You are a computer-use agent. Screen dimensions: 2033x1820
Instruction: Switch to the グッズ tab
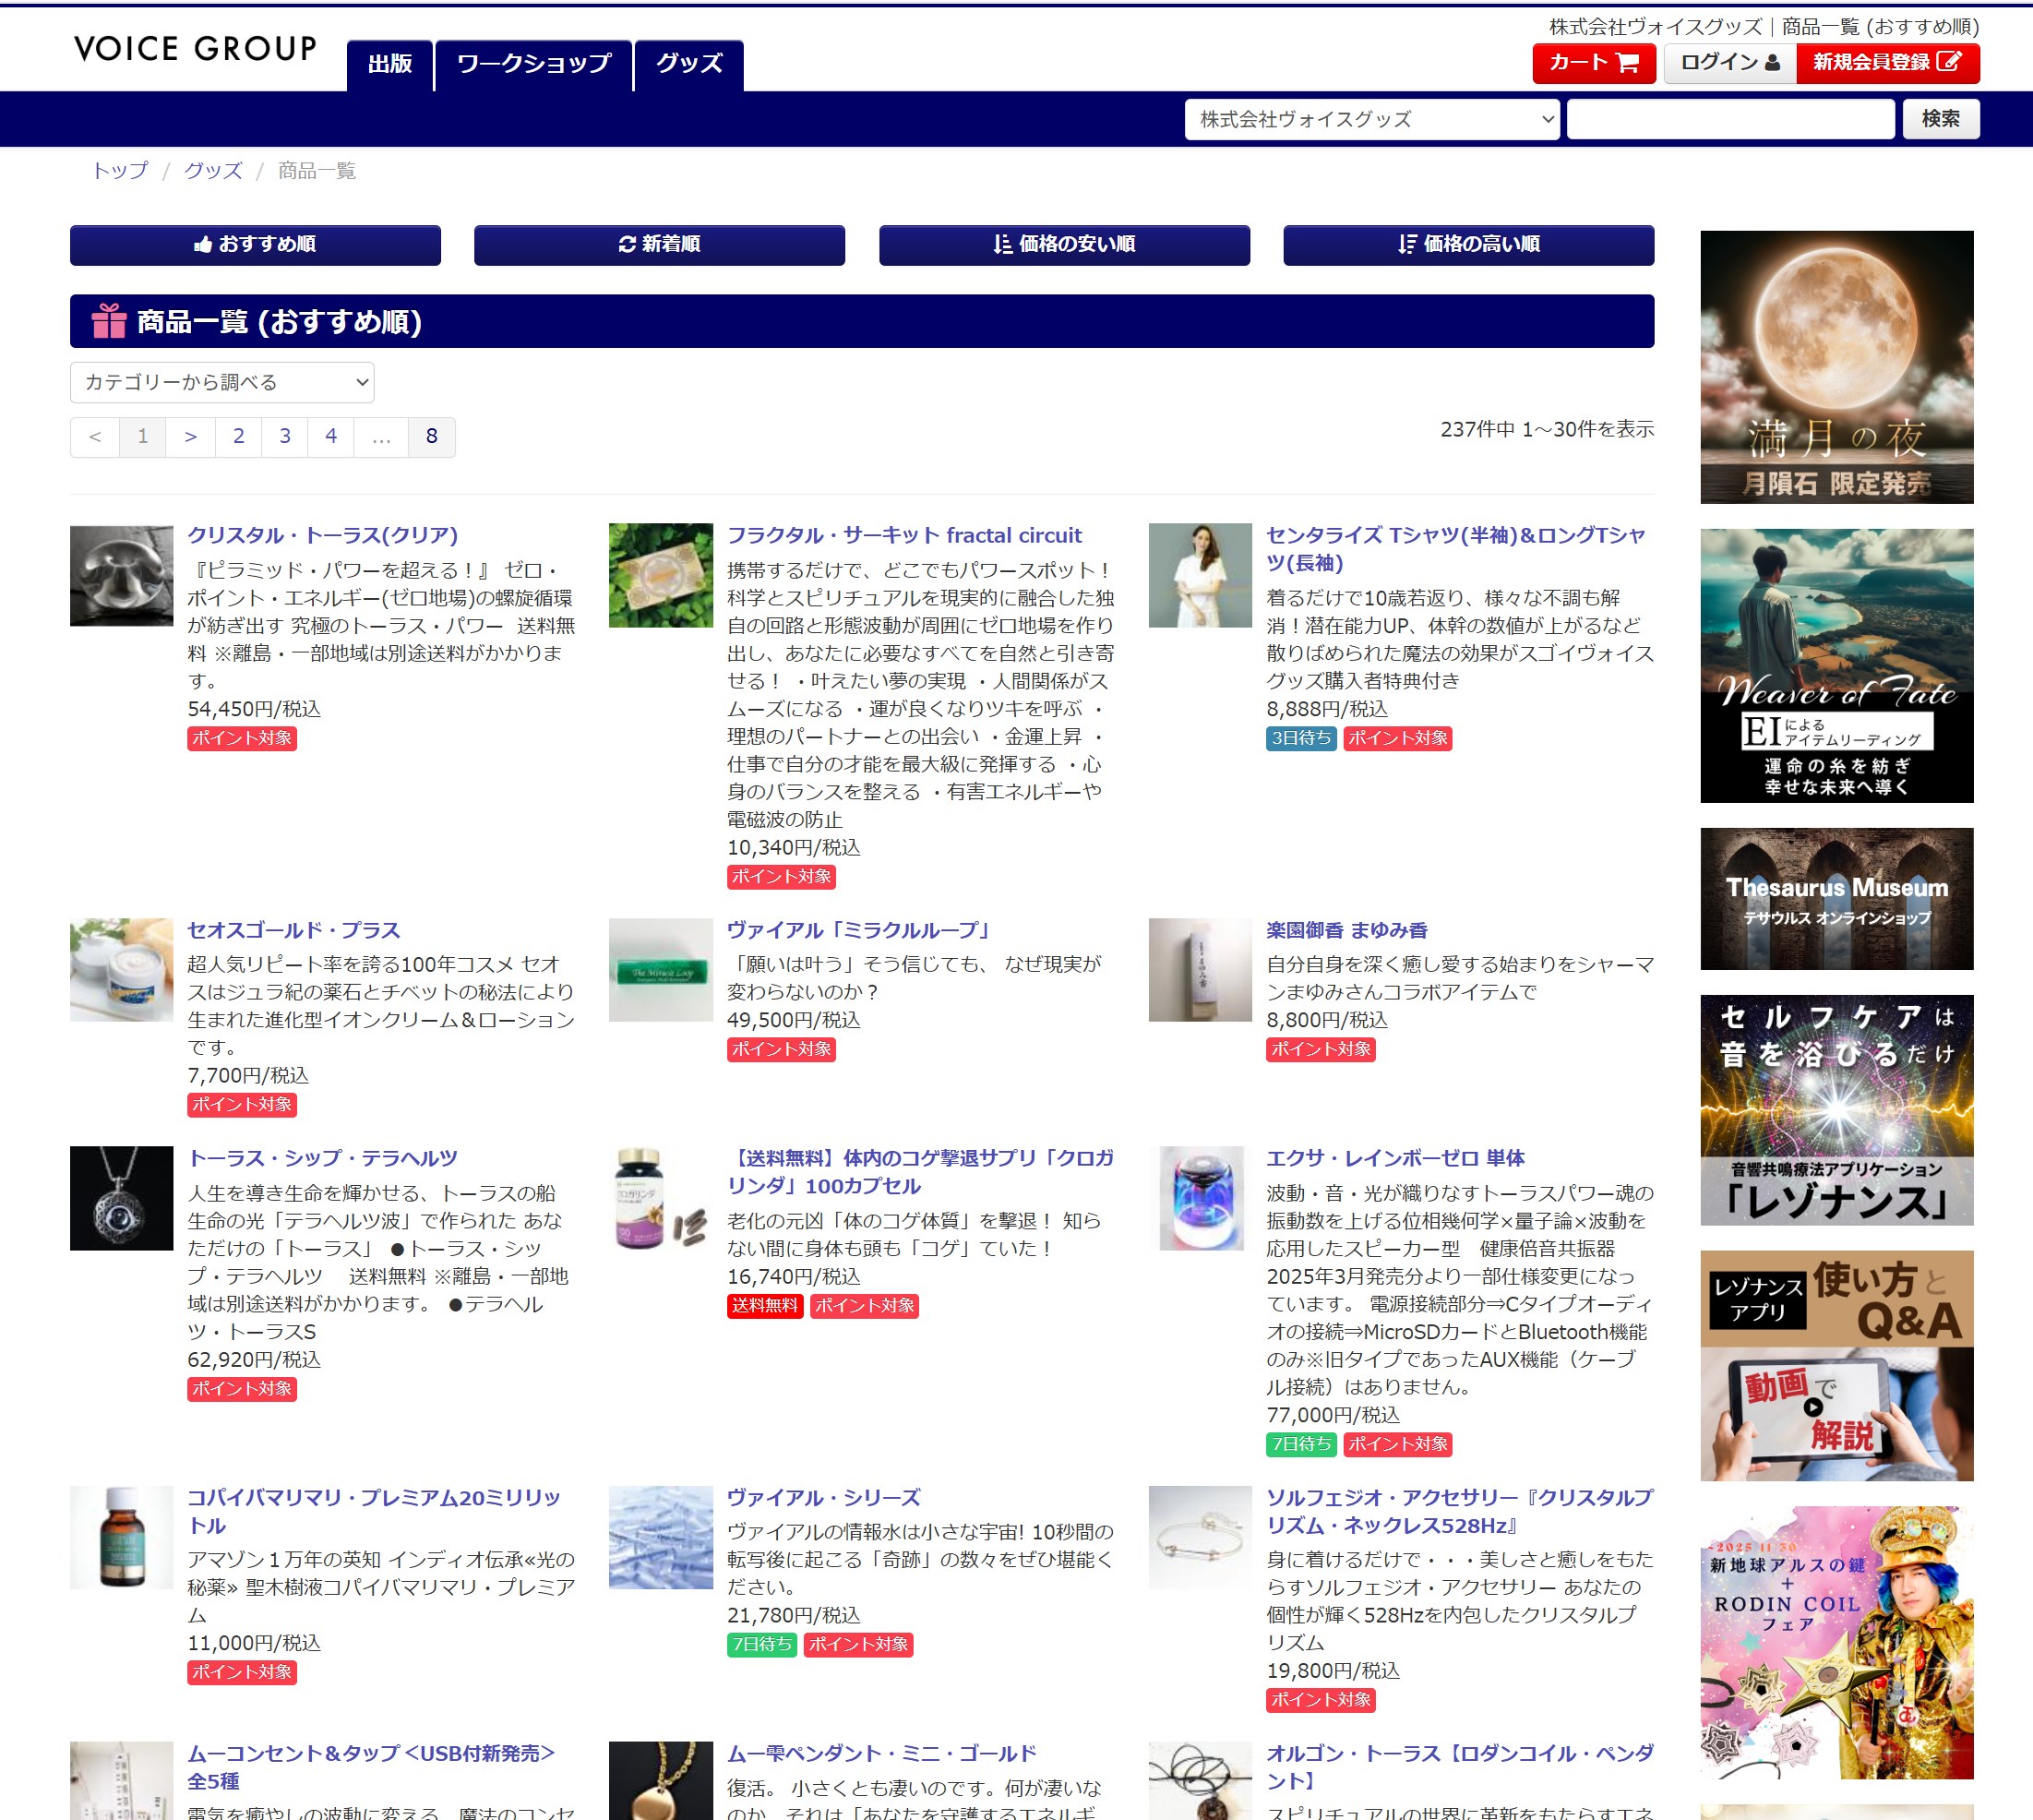point(689,65)
